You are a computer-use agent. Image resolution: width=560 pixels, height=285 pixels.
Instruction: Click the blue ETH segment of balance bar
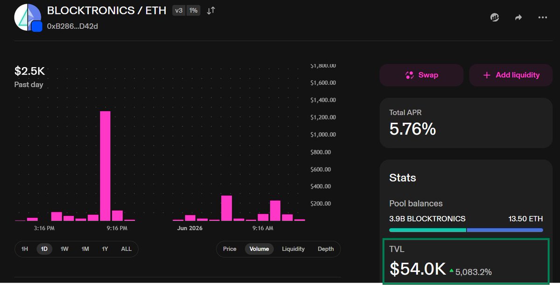click(505, 230)
